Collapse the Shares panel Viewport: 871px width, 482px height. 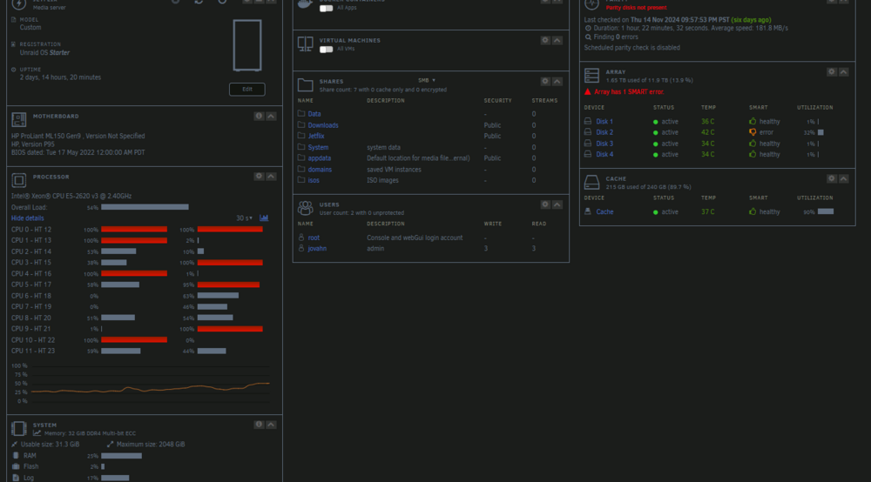[x=557, y=82]
